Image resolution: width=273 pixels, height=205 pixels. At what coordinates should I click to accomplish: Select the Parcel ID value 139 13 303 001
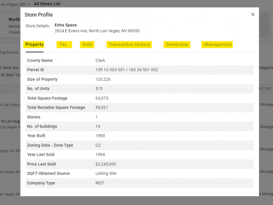click(x=110, y=70)
